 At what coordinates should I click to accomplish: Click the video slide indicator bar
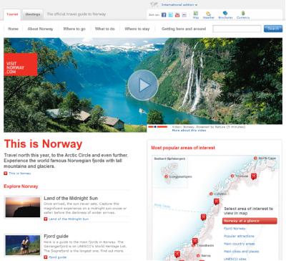click(x=158, y=127)
